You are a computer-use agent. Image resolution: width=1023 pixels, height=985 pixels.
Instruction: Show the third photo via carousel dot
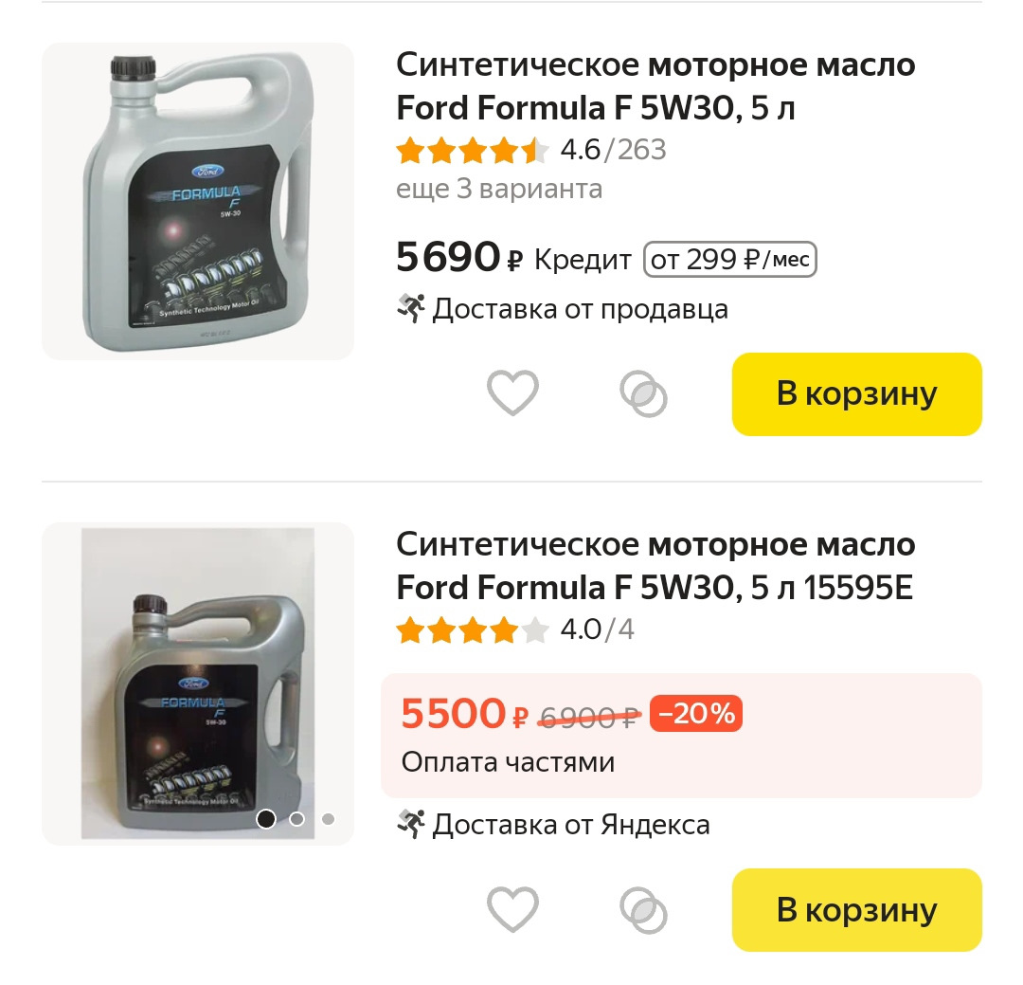pos(328,819)
